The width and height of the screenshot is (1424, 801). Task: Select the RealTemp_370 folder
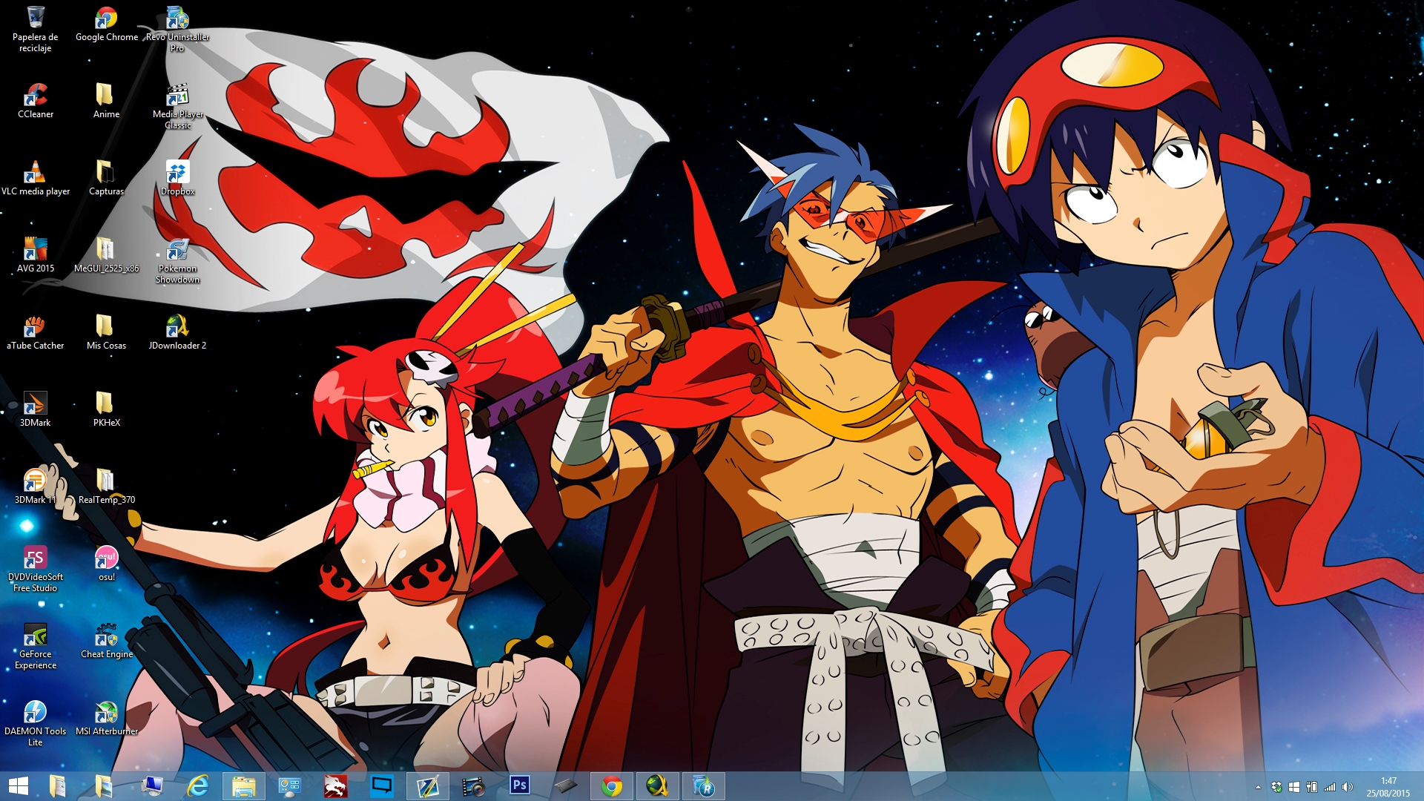pyautogui.click(x=106, y=487)
